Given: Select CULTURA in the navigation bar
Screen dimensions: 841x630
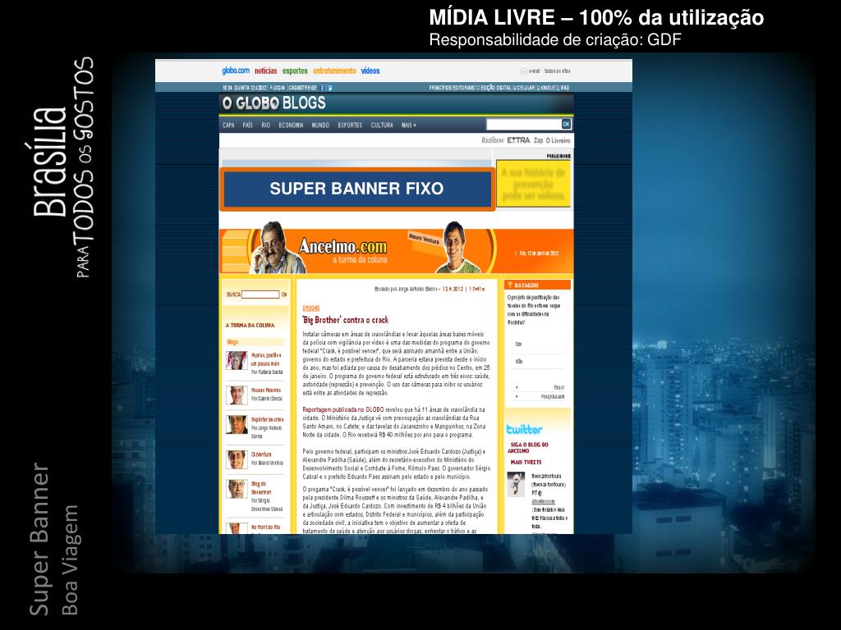Looking at the screenshot, I should click(382, 125).
